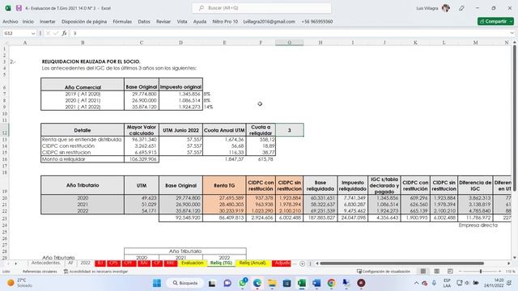Switch to the Evaluacion sheet tab
Viewport: 518px width, 291px height.
coord(193,264)
